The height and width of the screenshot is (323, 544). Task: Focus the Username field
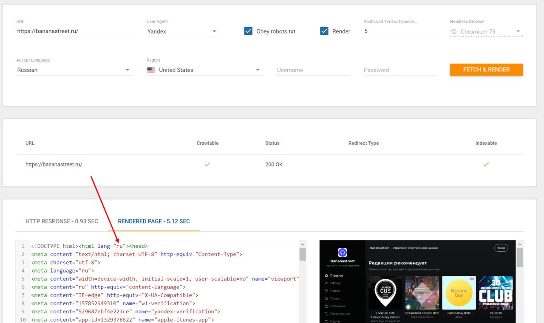pos(313,70)
